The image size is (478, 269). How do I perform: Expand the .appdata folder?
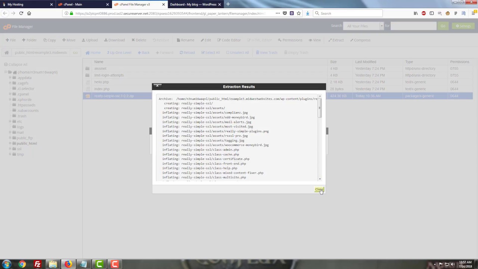point(10,78)
